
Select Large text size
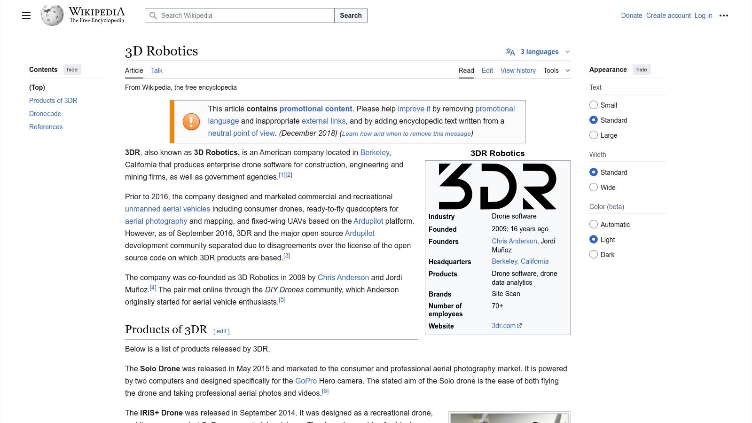click(594, 135)
